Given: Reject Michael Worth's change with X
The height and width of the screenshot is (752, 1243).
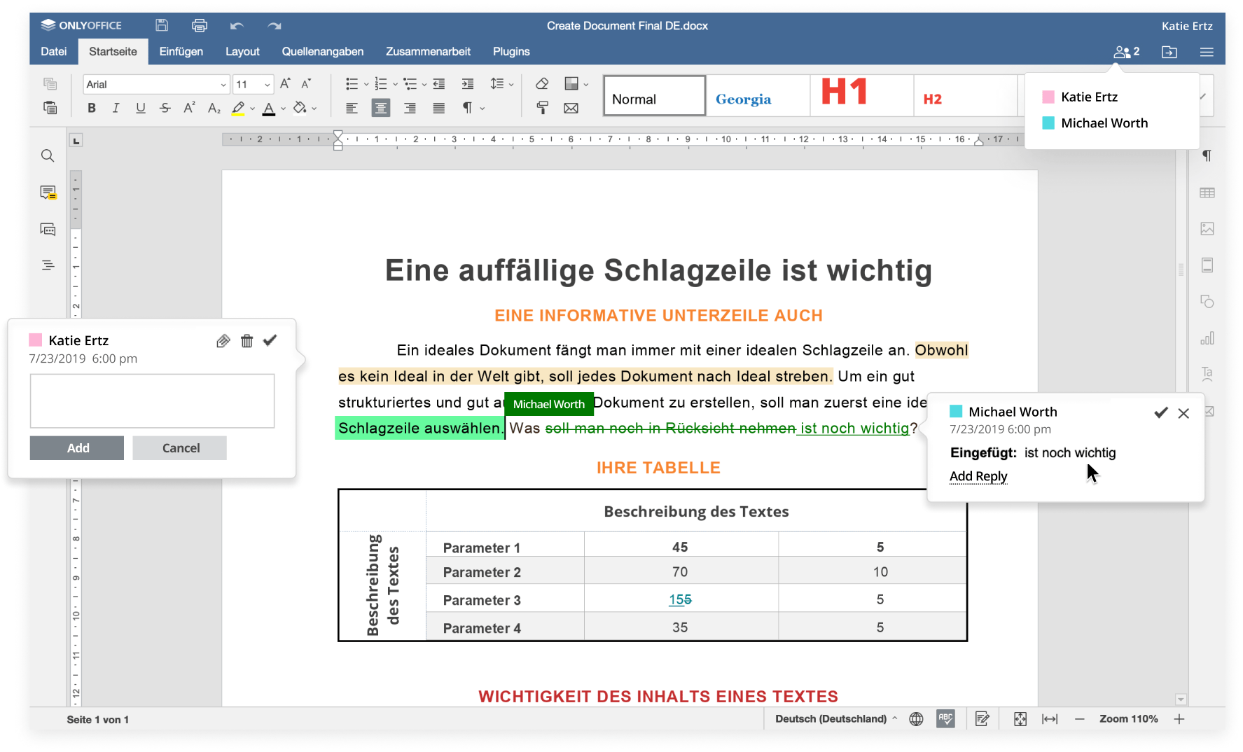Looking at the screenshot, I should [1183, 413].
